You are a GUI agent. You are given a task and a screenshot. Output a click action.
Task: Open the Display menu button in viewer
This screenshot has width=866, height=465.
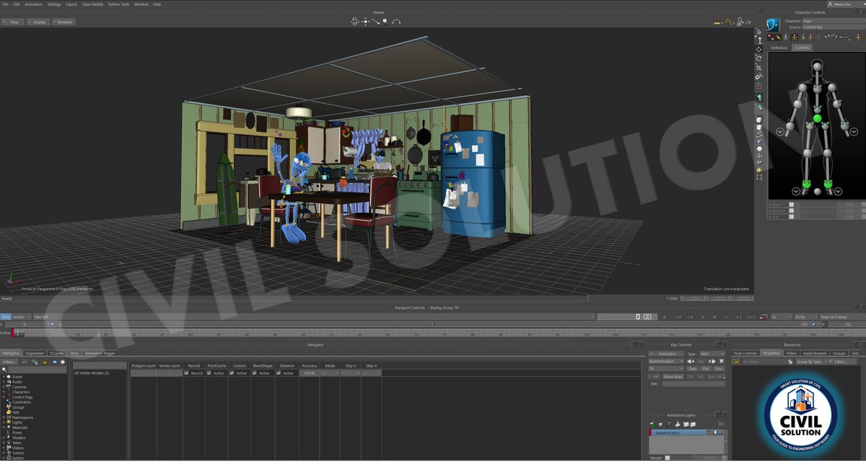tap(38, 22)
